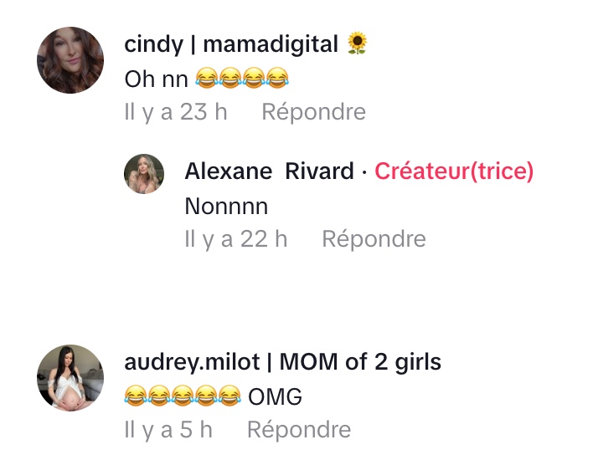593x460 pixels.
Task: Click the audrey.milot handle text
Action: pyautogui.click(x=191, y=362)
